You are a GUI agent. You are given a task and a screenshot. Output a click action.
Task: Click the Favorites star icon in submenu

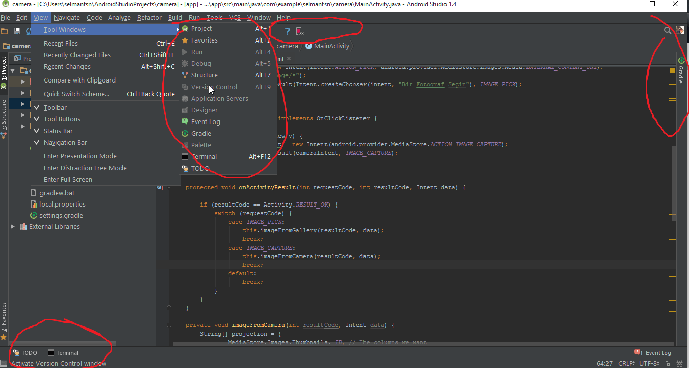pos(185,40)
